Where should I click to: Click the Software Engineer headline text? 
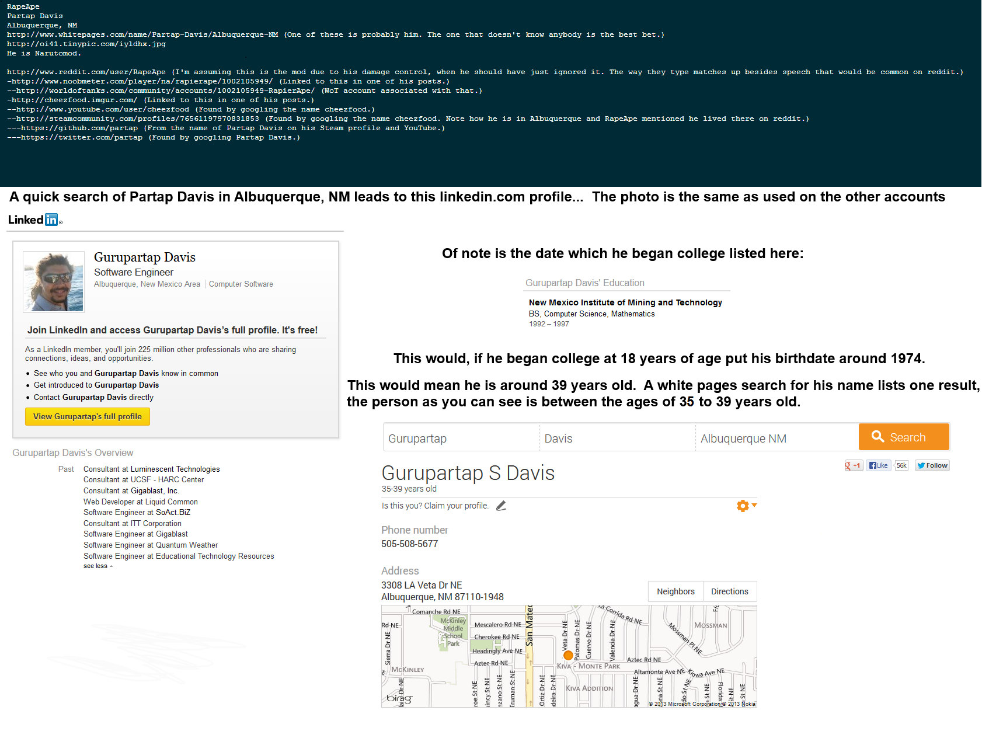[x=134, y=272]
